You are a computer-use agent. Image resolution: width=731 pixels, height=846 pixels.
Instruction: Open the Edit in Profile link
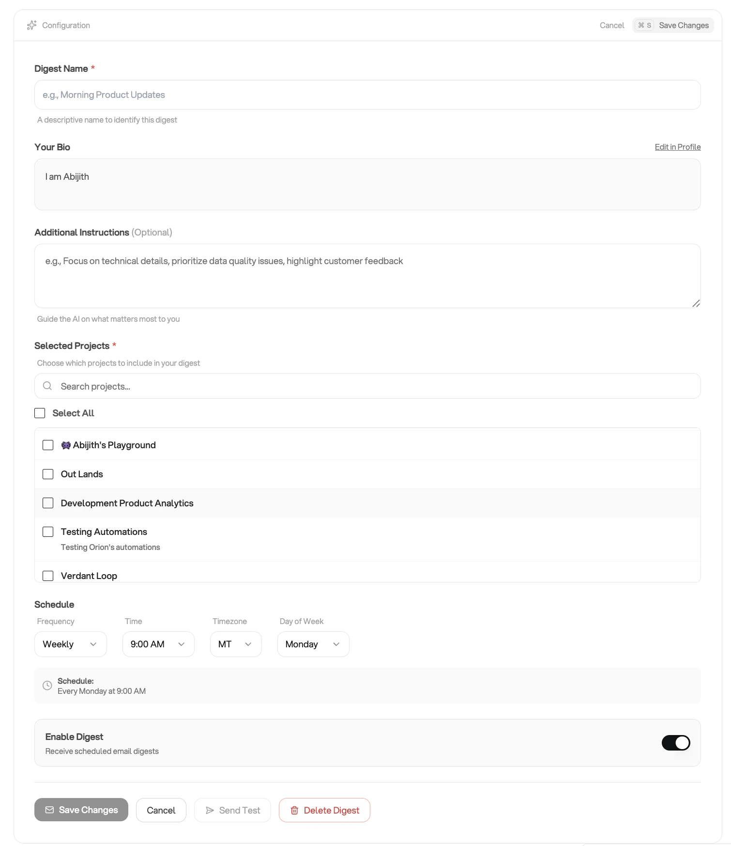pyautogui.click(x=677, y=147)
